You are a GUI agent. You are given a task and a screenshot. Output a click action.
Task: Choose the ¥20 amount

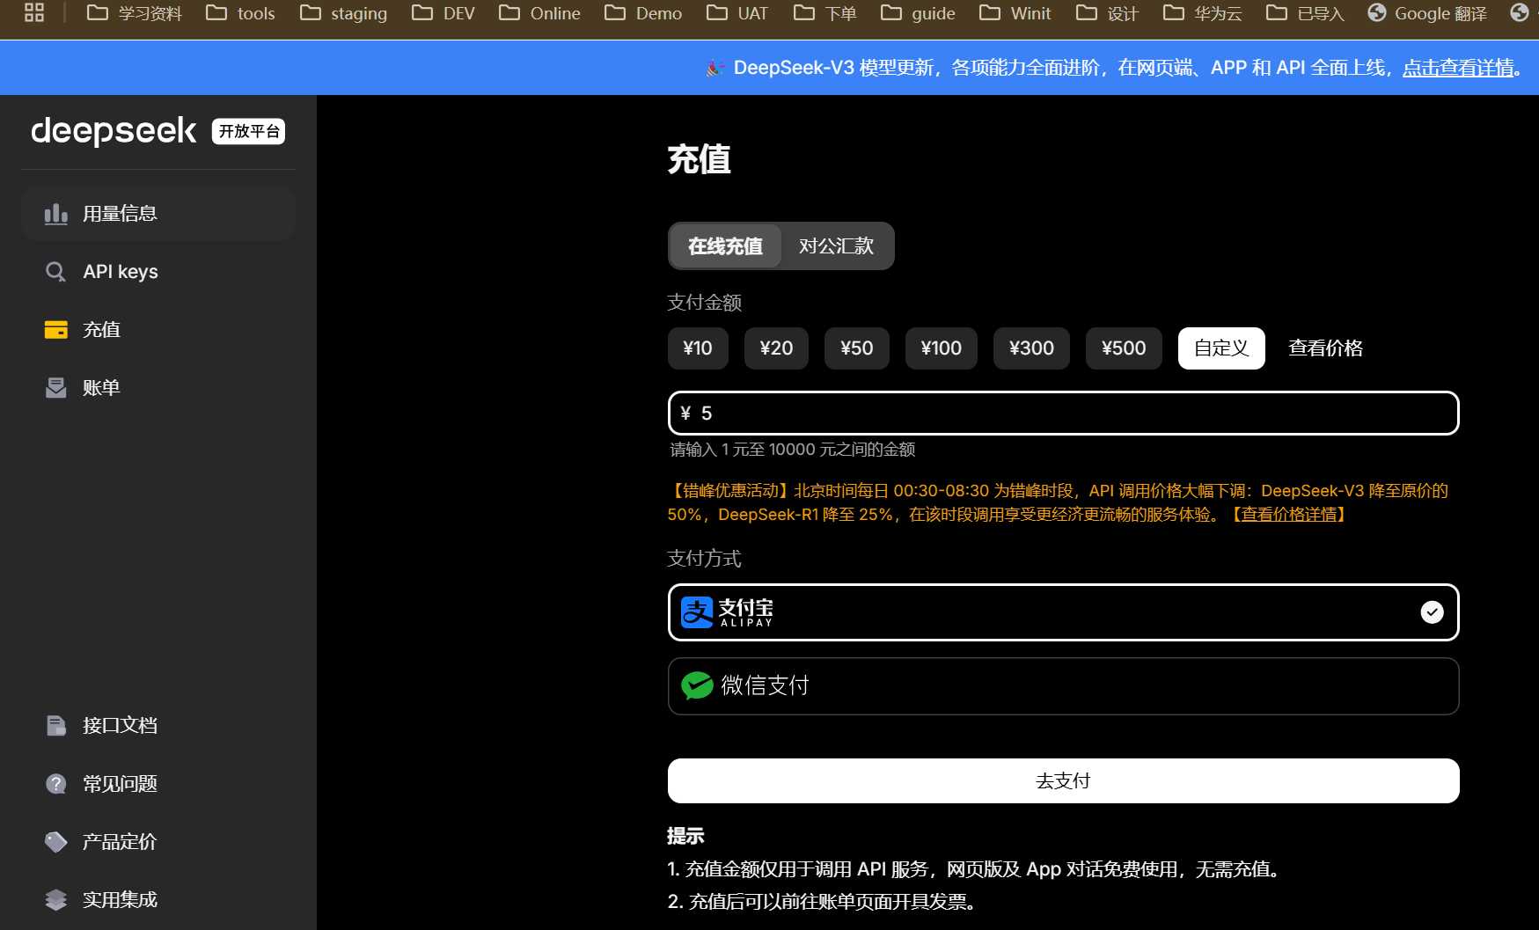pyautogui.click(x=776, y=348)
